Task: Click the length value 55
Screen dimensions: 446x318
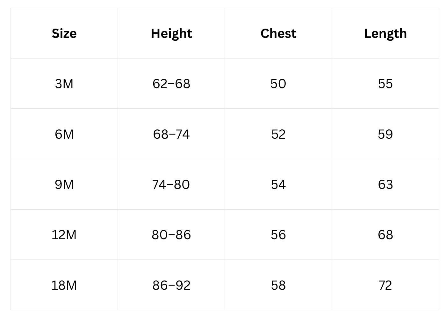Action: click(x=385, y=84)
